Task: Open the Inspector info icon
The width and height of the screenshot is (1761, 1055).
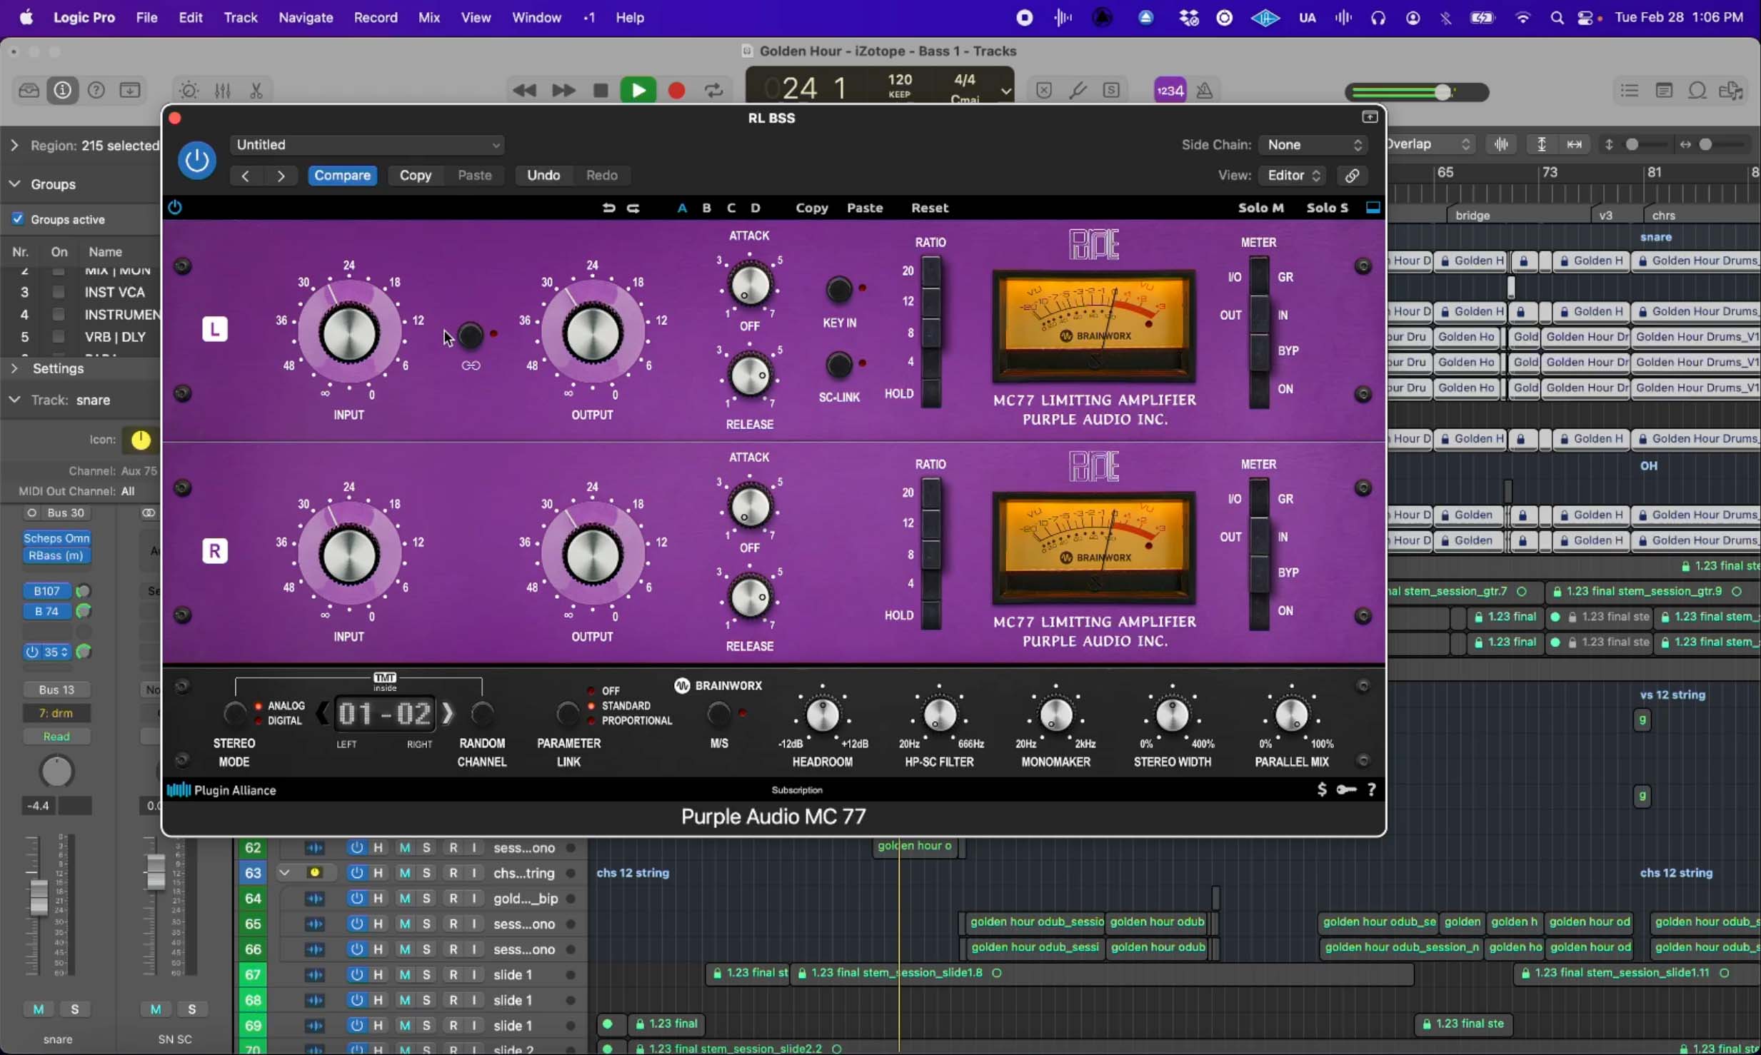Action: [62, 91]
